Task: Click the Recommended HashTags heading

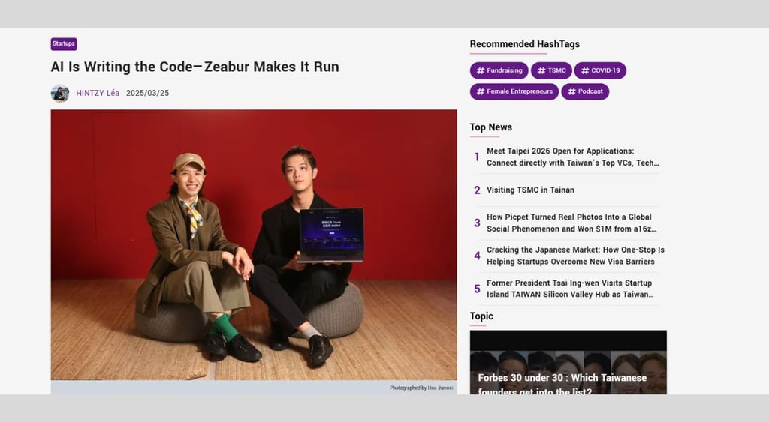Action: click(x=524, y=44)
